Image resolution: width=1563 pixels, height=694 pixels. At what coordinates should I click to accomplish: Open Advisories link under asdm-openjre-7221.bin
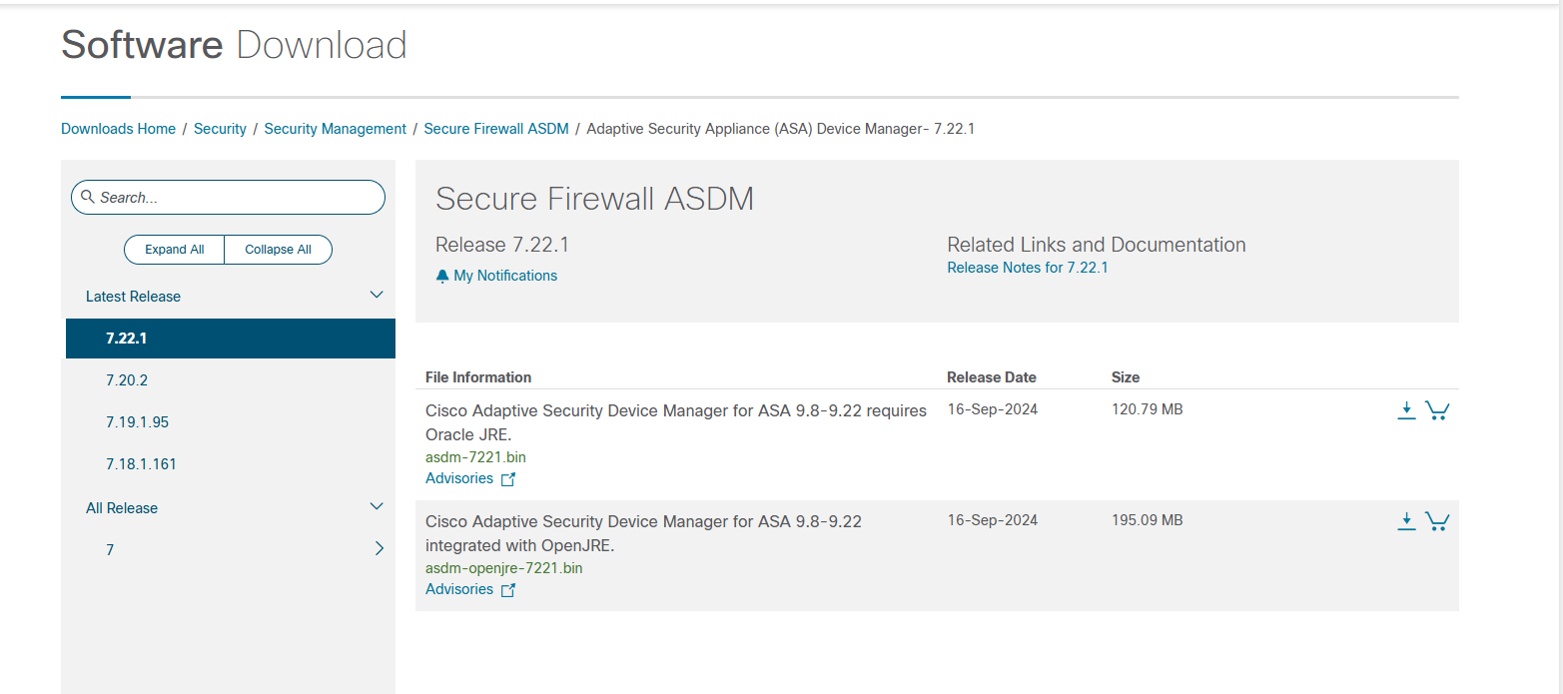[x=459, y=589]
